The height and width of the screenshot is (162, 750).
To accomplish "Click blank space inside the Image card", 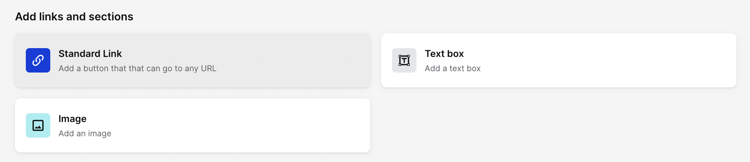I will point(238,125).
